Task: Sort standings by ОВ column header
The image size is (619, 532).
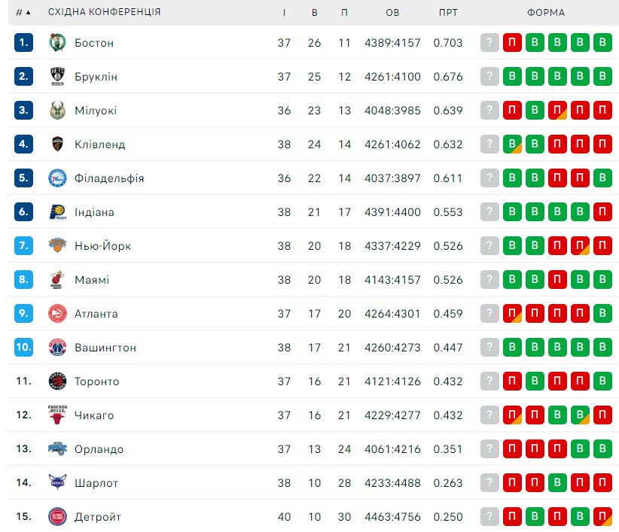Action: click(392, 13)
